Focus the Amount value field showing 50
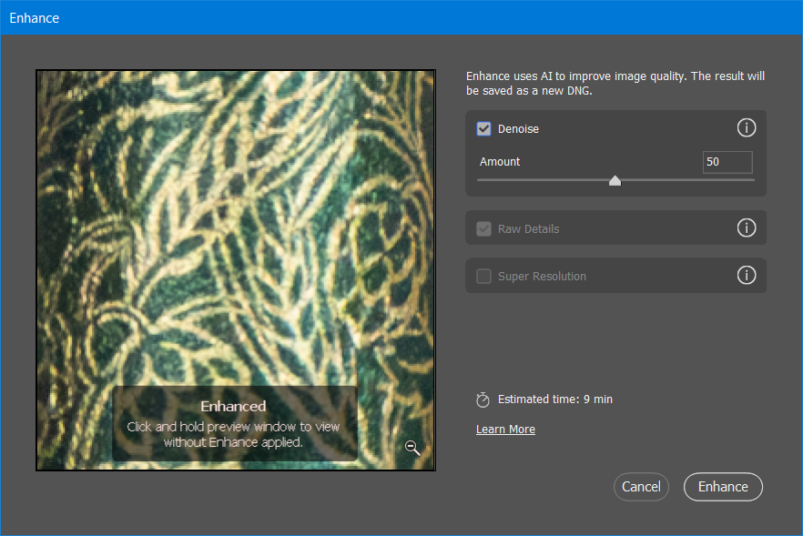 coord(727,162)
